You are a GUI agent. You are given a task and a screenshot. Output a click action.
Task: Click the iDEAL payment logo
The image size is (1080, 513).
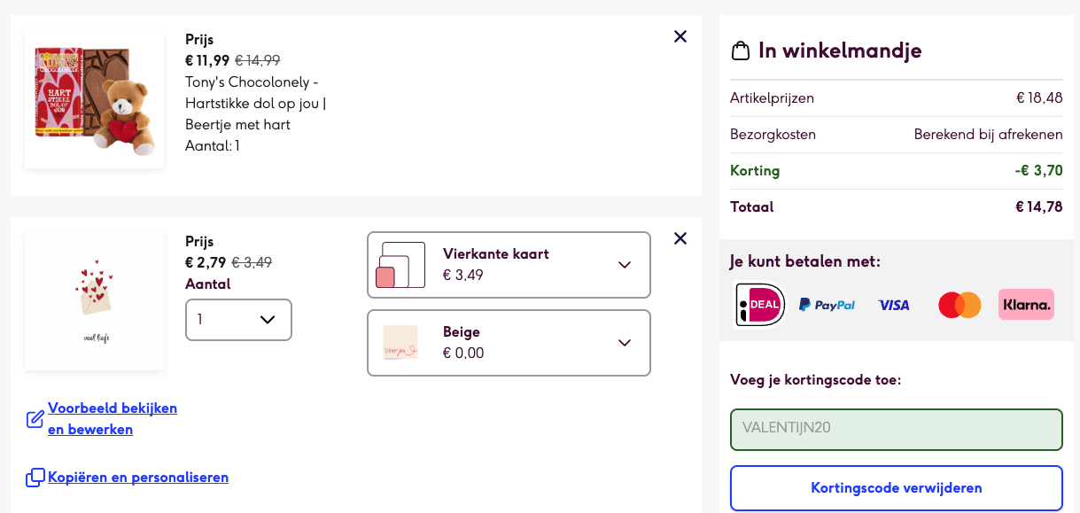[760, 305]
